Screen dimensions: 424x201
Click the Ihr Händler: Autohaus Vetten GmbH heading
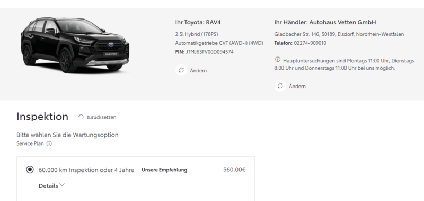325,22
